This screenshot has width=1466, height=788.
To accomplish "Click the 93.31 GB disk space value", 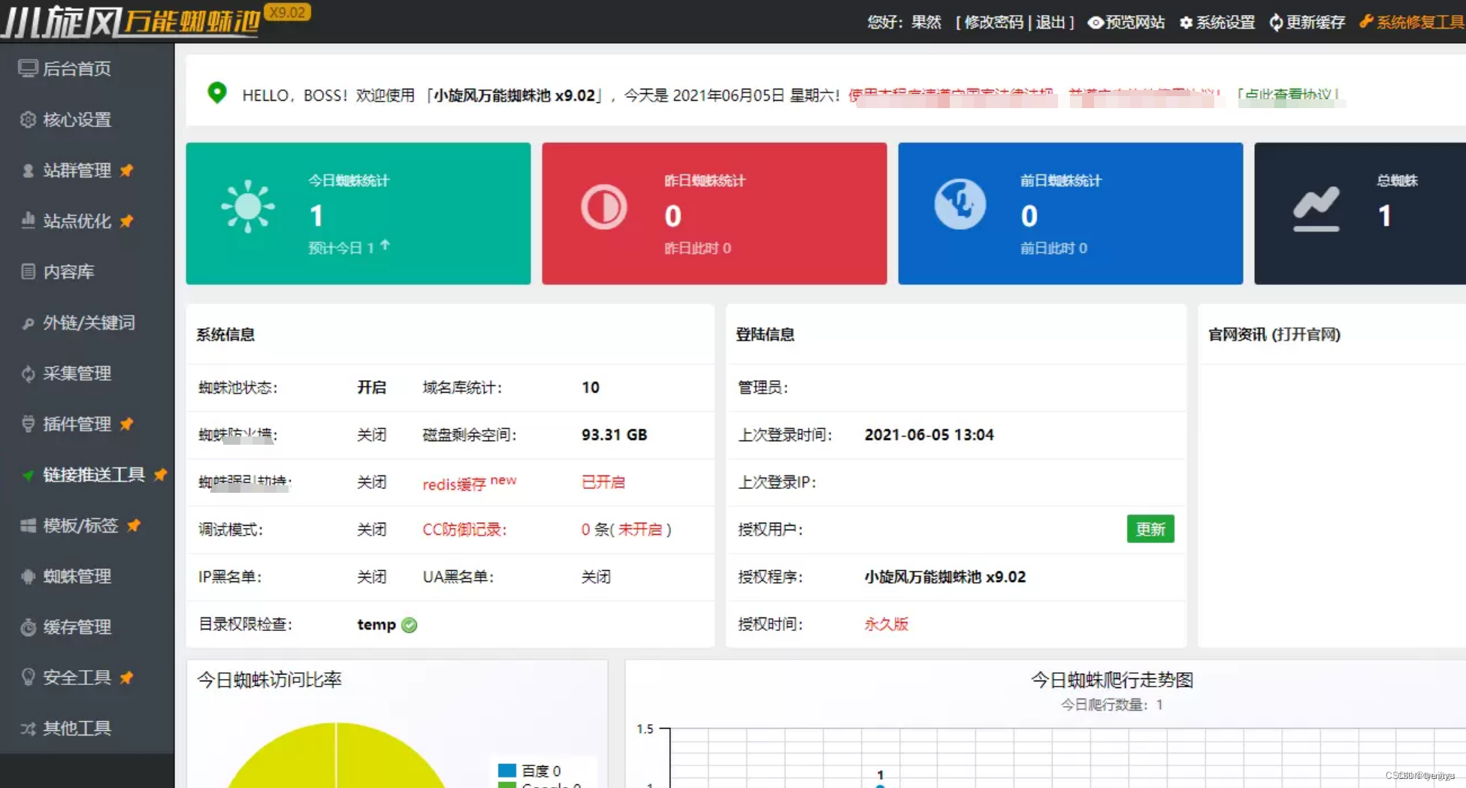I will pos(614,435).
